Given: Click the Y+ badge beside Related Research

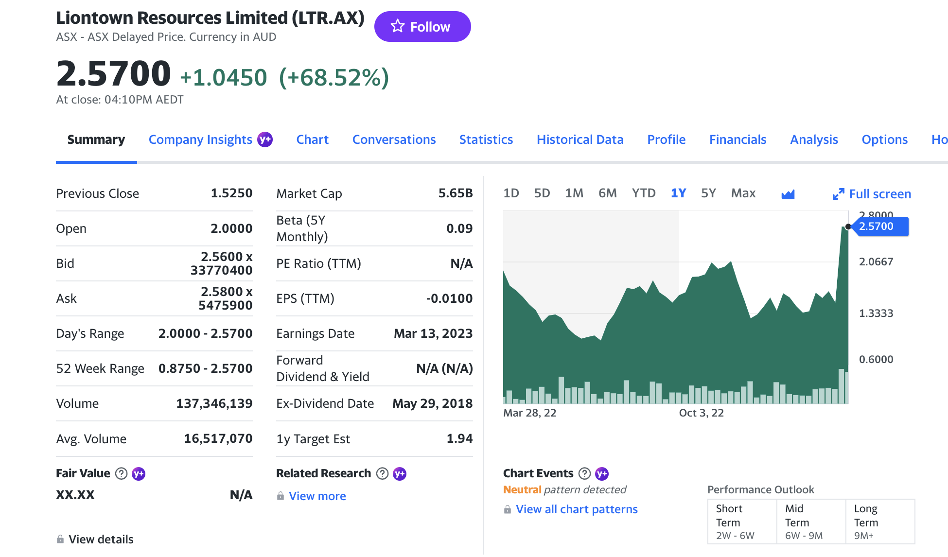Looking at the screenshot, I should click(400, 473).
